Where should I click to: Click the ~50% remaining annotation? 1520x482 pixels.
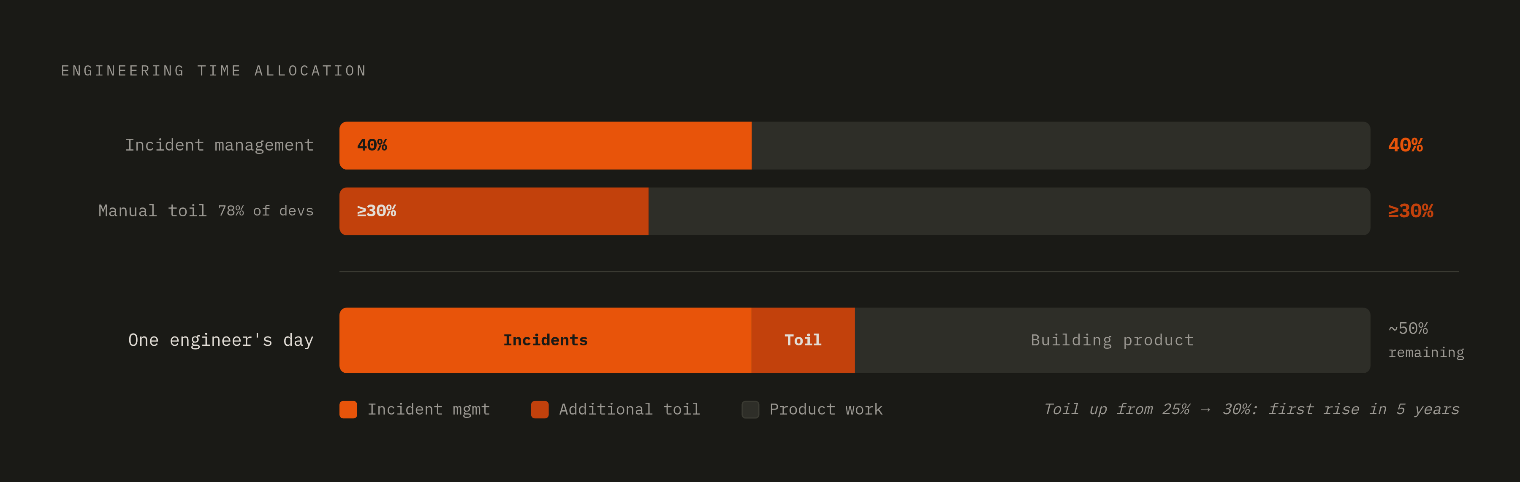pos(1425,340)
